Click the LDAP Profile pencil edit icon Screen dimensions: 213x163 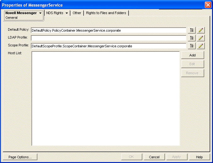[201, 38]
